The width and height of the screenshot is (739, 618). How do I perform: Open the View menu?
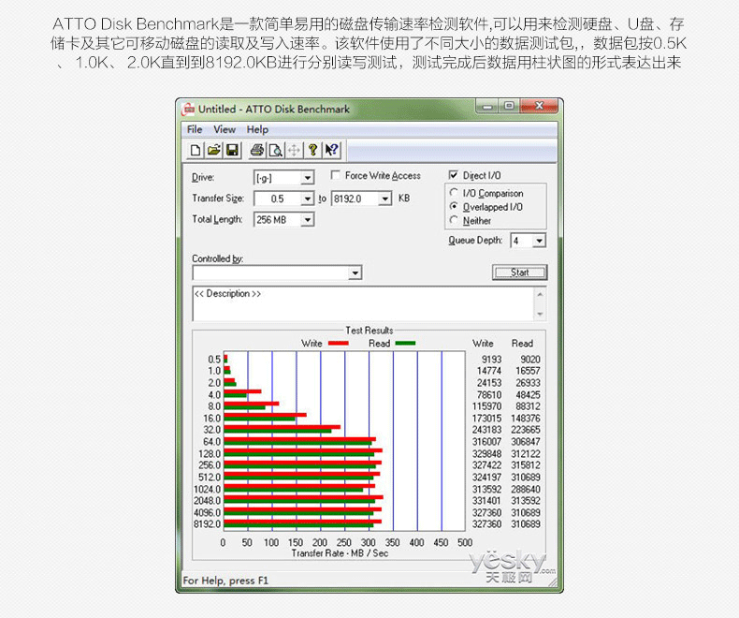tap(225, 129)
